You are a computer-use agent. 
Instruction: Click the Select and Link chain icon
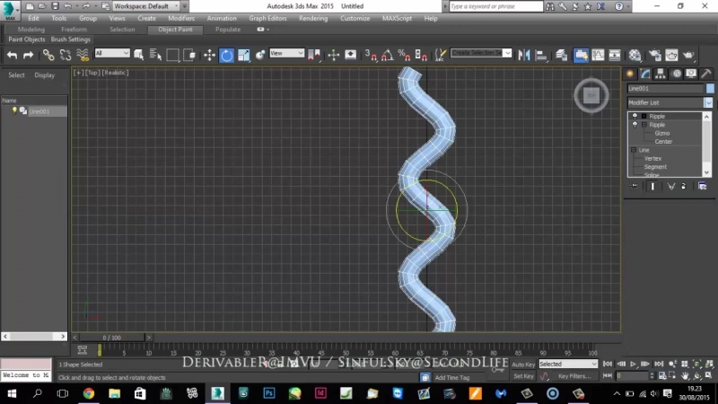tap(48, 55)
